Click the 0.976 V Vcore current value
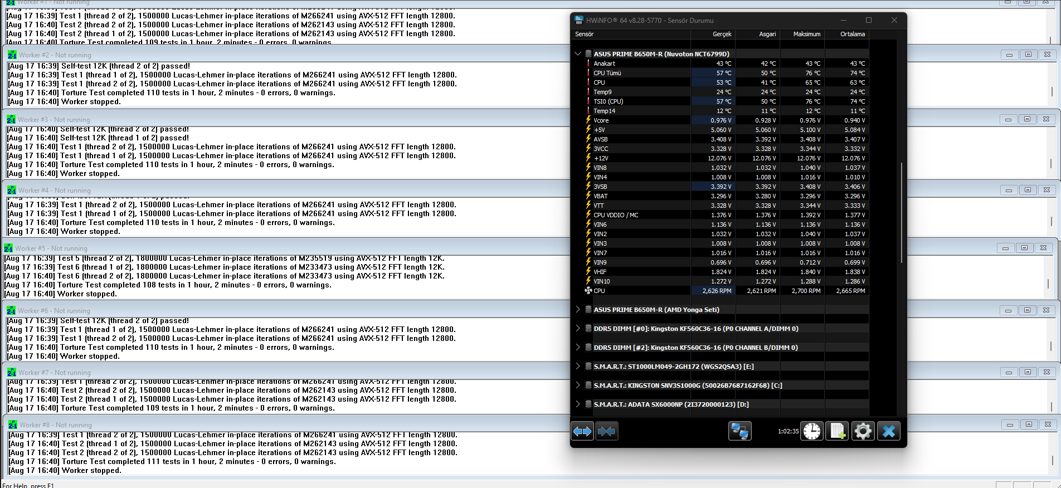Viewport: 1061px width, 488px height. click(x=721, y=120)
